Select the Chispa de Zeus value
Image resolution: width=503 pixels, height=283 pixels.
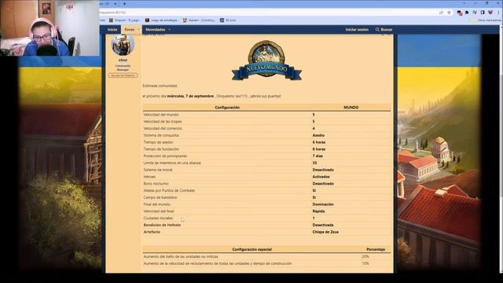[x=325, y=232]
